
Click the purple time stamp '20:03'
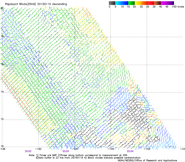tap(65, 151)
